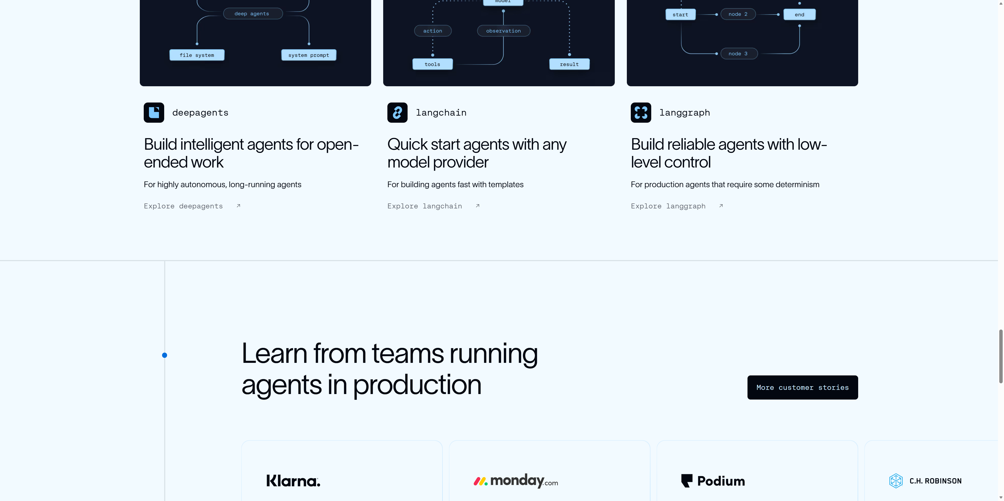The width and height of the screenshot is (1004, 501).
Task: Click 'For building agents fast with templates' text
Action: 455,184
